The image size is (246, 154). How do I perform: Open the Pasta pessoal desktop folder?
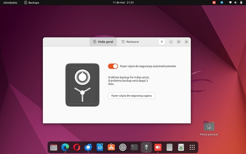[209, 128]
